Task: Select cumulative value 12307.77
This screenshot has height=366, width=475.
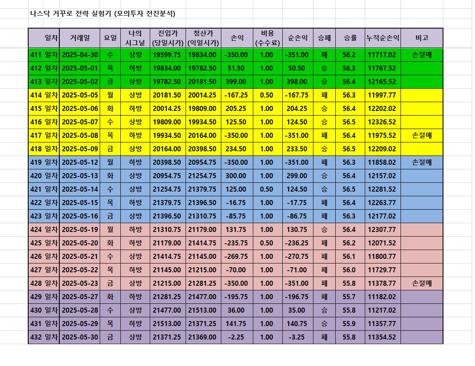Action: [382, 229]
